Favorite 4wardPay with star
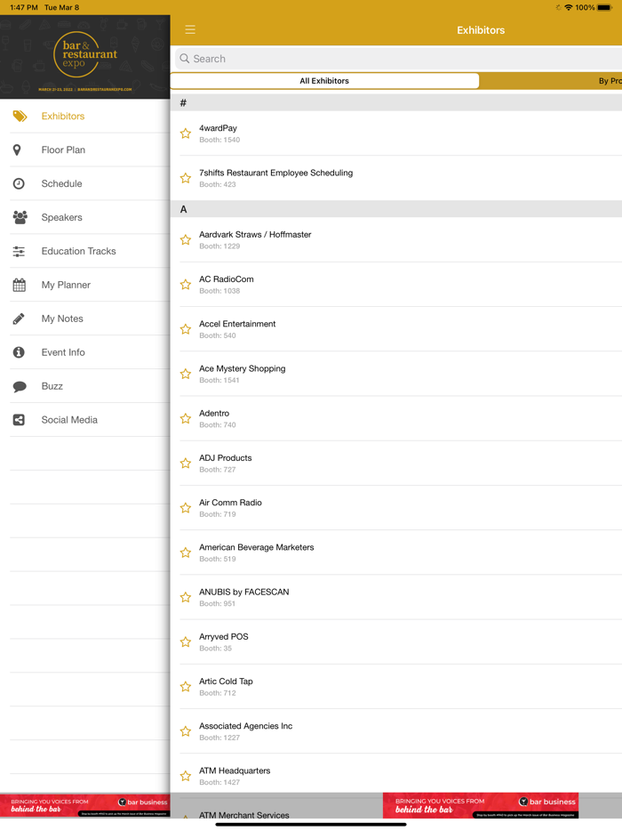Screen dimensions: 622x831 coord(186,133)
